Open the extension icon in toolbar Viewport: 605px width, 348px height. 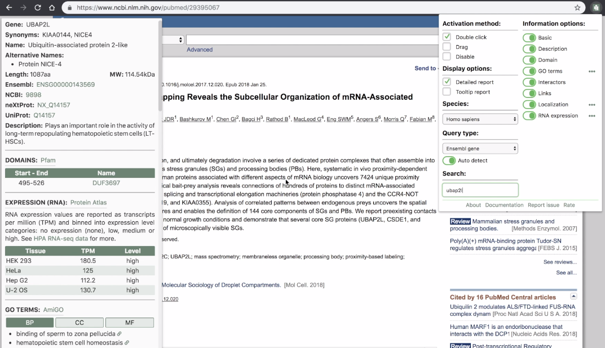(x=596, y=8)
